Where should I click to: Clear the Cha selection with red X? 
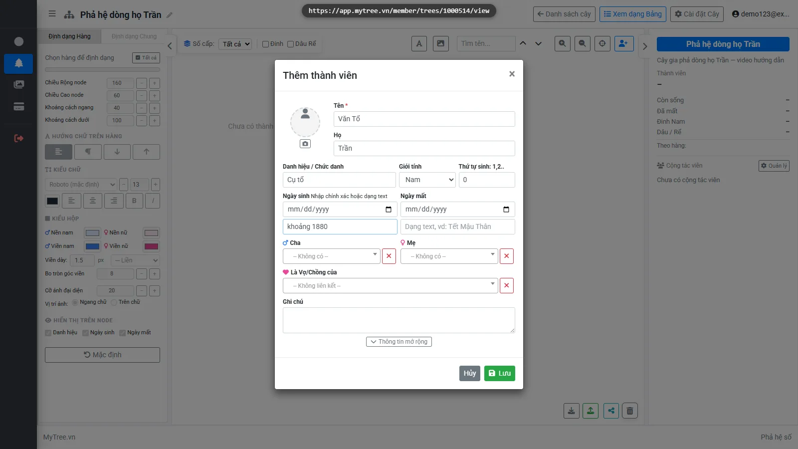click(x=389, y=256)
